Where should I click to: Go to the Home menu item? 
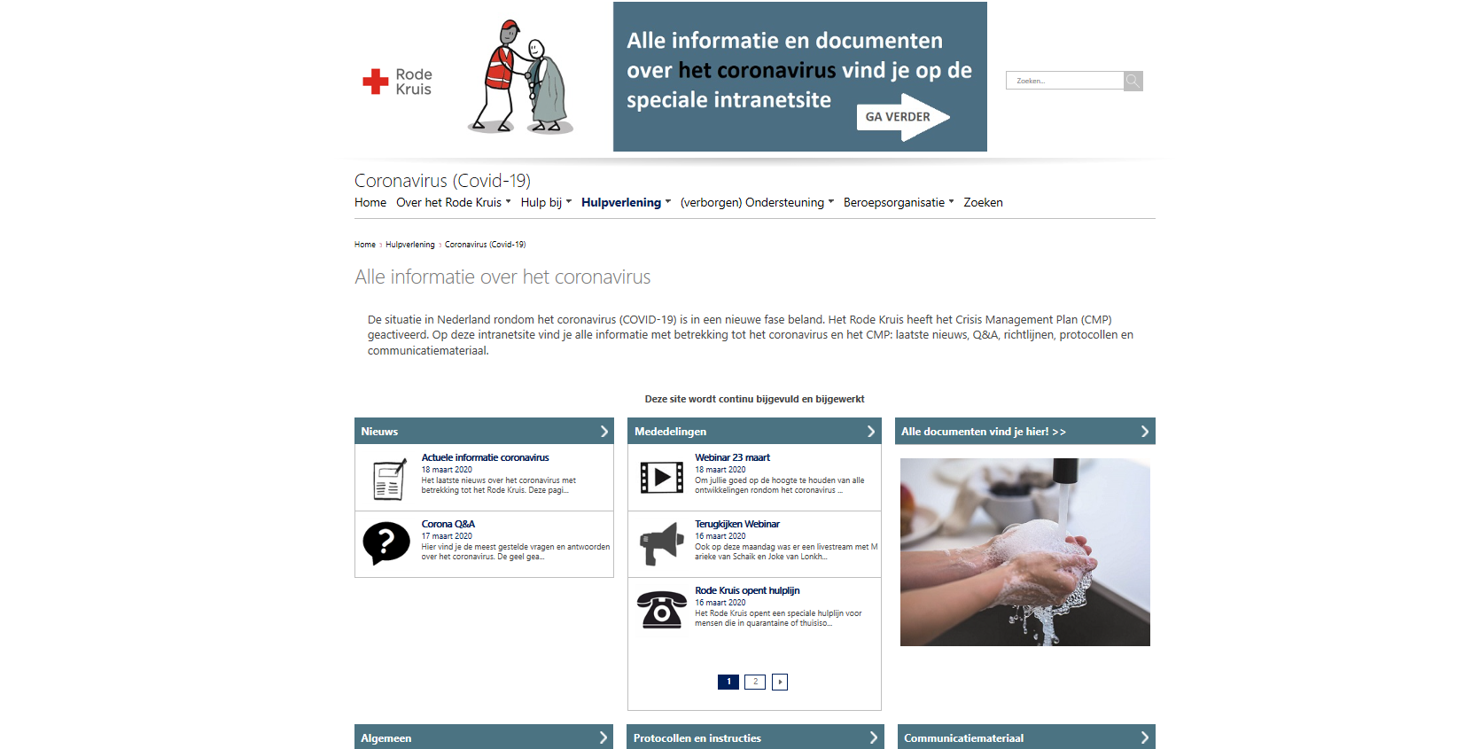pos(370,203)
